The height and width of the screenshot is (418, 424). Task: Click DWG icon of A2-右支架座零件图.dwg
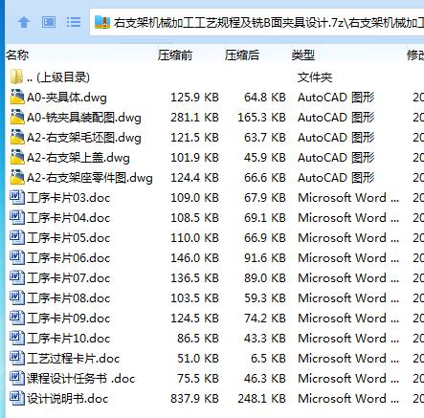[17, 177]
